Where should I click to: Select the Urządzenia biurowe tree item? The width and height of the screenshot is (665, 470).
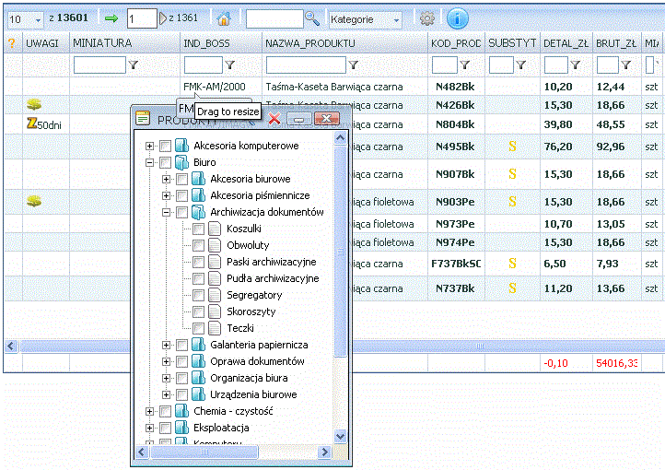[253, 394]
